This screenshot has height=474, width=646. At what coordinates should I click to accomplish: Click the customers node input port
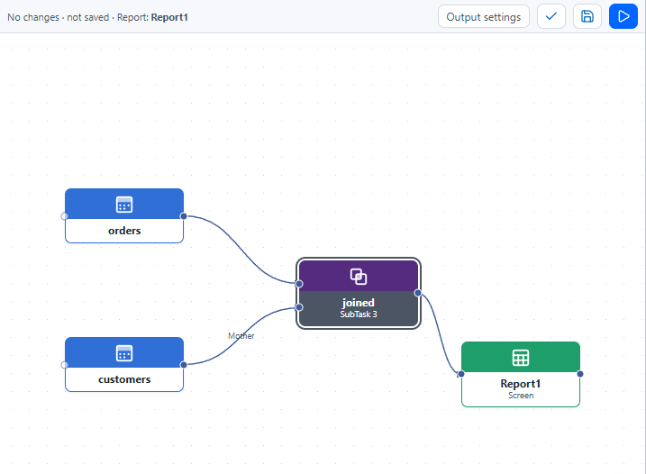64,364
